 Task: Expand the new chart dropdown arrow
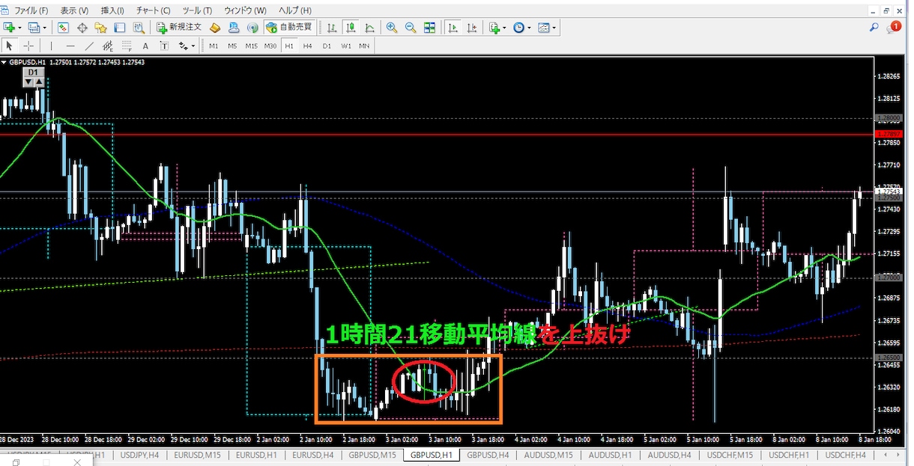(20, 28)
